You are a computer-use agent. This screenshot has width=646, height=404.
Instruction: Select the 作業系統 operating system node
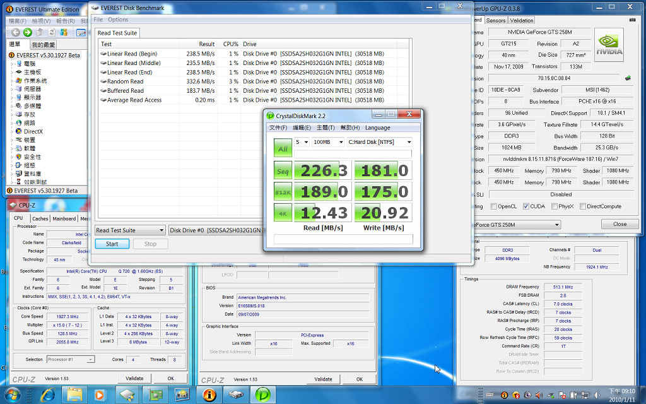35,81
